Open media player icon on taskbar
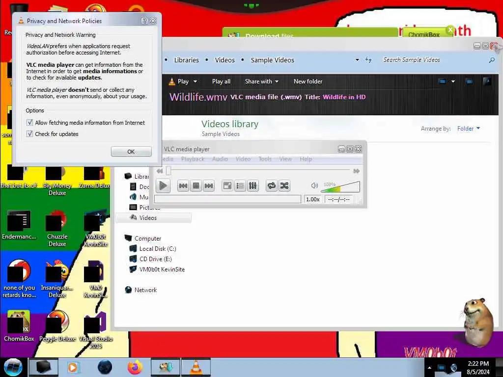503x377 pixels. (x=73, y=367)
